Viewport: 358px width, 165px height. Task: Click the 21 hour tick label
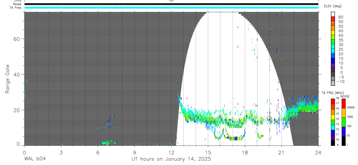pyautogui.click(x=282, y=152)
